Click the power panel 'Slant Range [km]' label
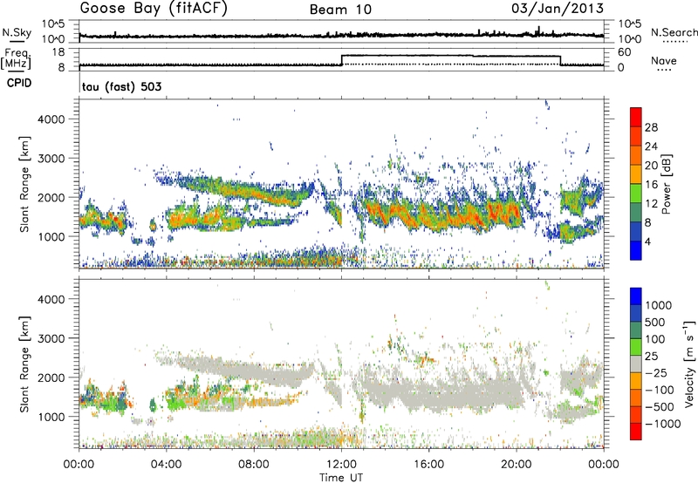The height and width of the screenshot is (483, 698). point(24,184)
